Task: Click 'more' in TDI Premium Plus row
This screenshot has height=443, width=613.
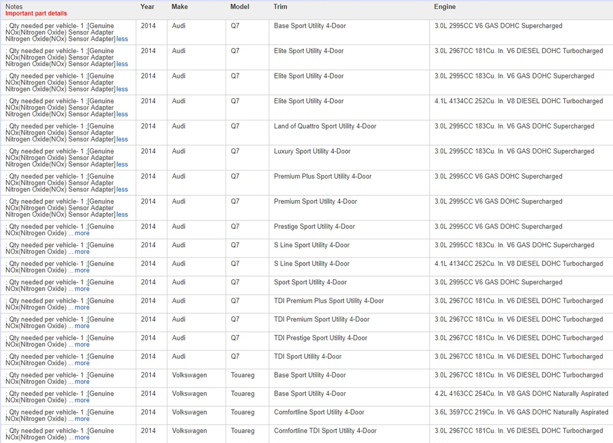Action: click(82, 307)
